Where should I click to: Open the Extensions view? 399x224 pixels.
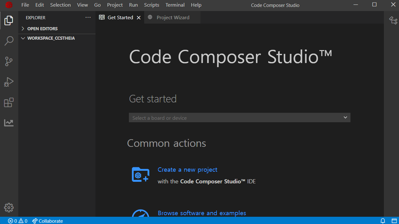tap(9, 102)
